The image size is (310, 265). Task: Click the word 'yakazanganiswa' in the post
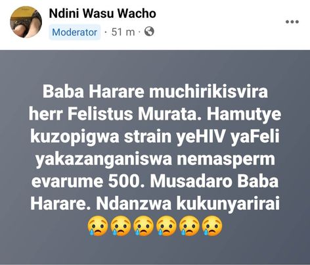(x=104, y=159)
